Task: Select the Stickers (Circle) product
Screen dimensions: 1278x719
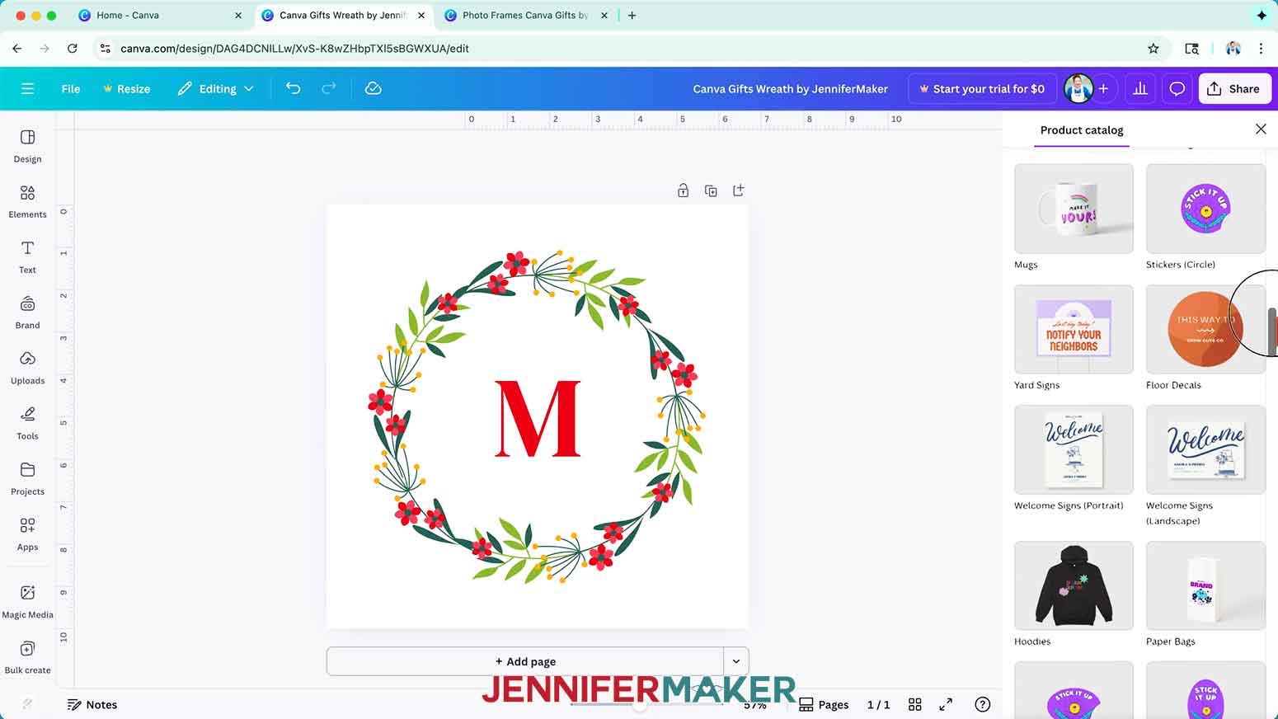Action: (x=1205, y=209)
